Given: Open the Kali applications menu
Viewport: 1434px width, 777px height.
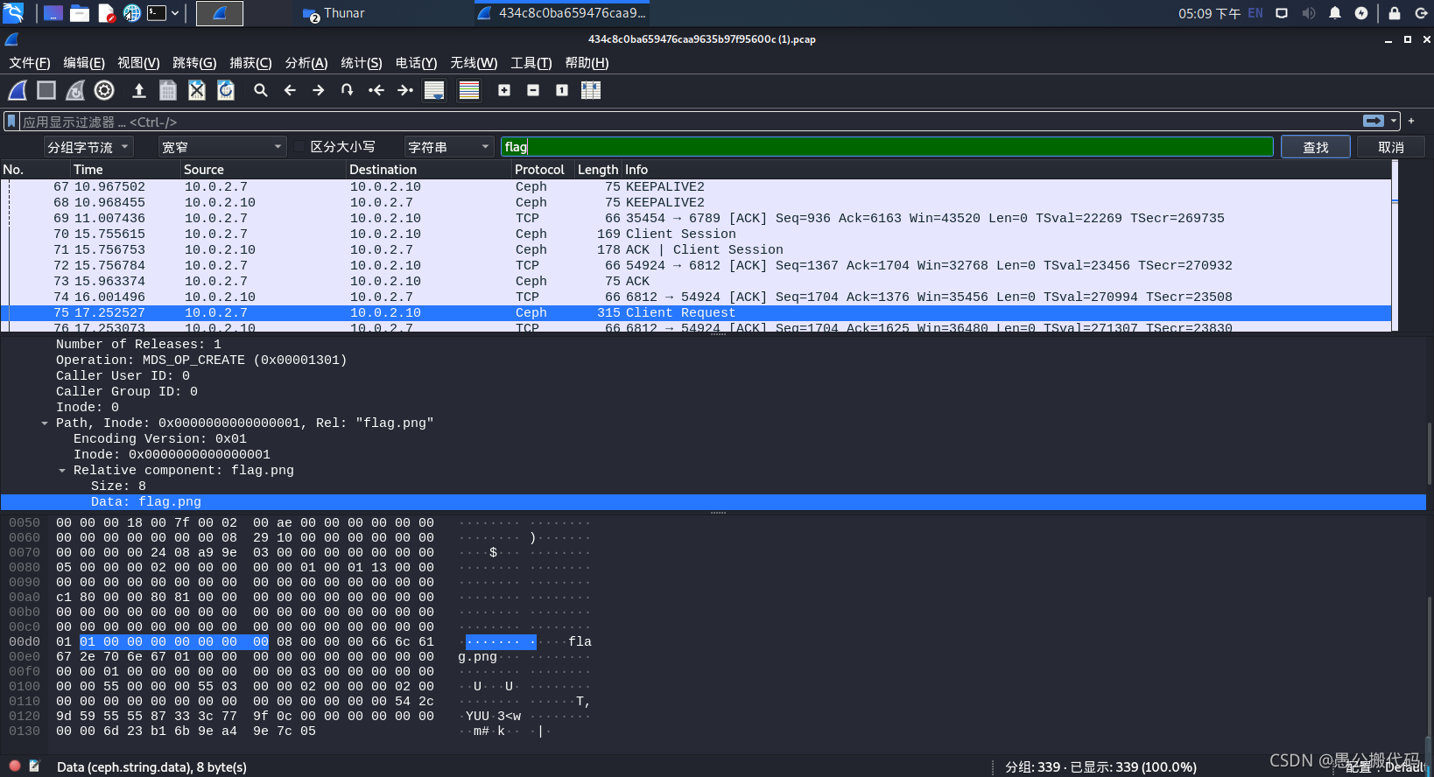Looking at the screenshot, I should click(x=13, y=13).
